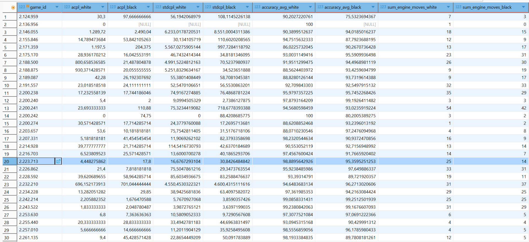Open the game_id column sort dropdown arrow

coord(57,7)
